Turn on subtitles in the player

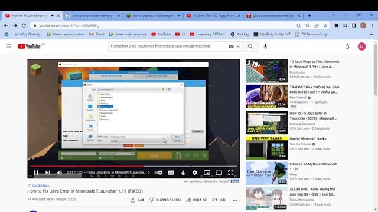coord(171,173)
